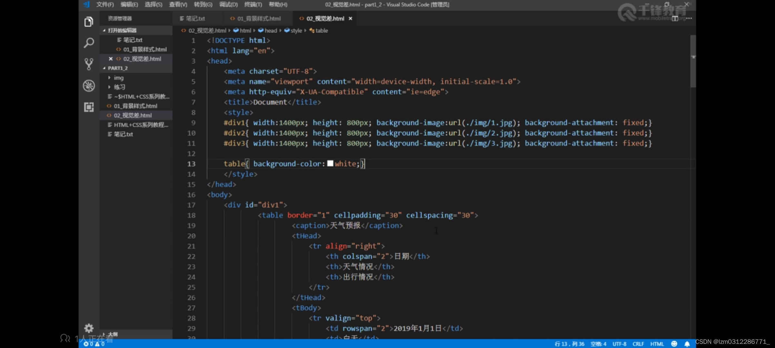Place cursor on the caption 天气预报 line
This screenshot has width=775, height=348.
(347, 226)
